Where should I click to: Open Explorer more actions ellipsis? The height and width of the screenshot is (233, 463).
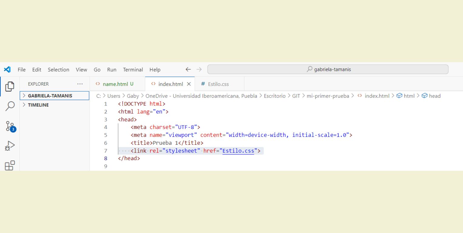click(x=80, y=84)
